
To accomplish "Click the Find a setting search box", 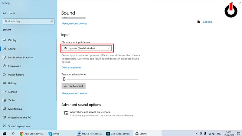I will [x=28, y=21].
